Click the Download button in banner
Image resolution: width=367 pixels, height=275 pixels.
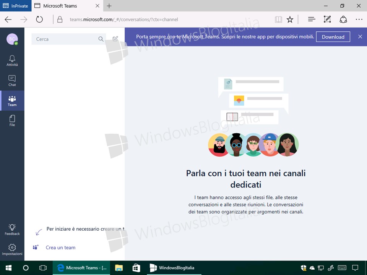pos(333,37)
